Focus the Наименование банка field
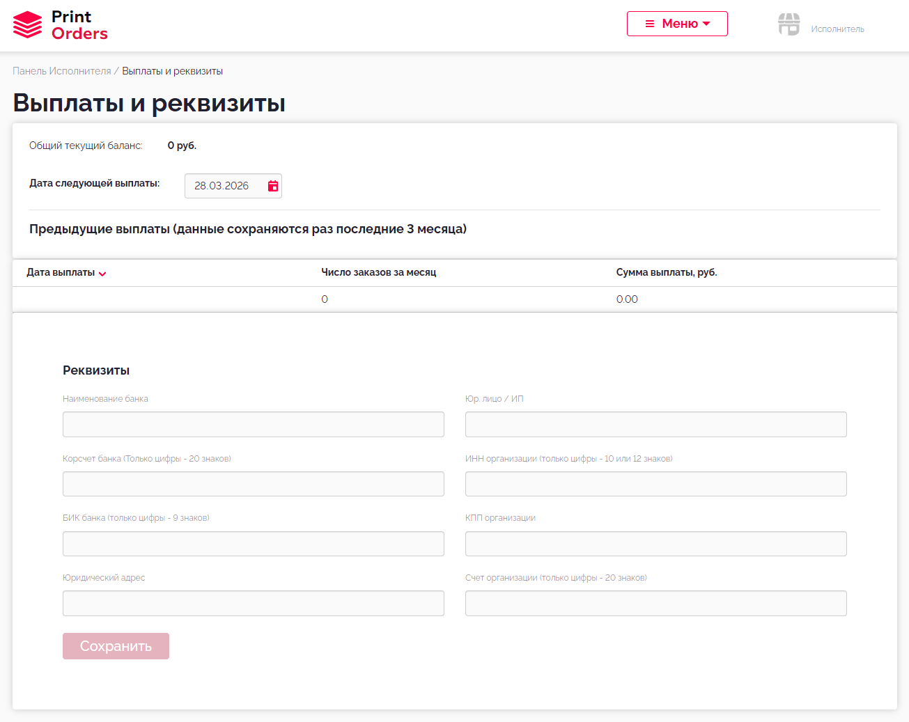This screenshot has height=722, width=909. click(x=254, y=425)
